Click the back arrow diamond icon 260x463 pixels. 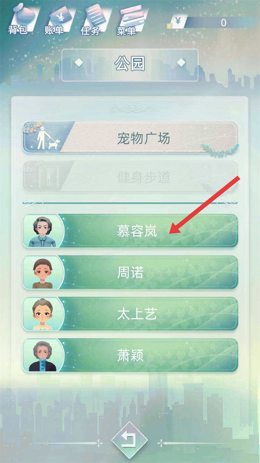pos(130,440)
